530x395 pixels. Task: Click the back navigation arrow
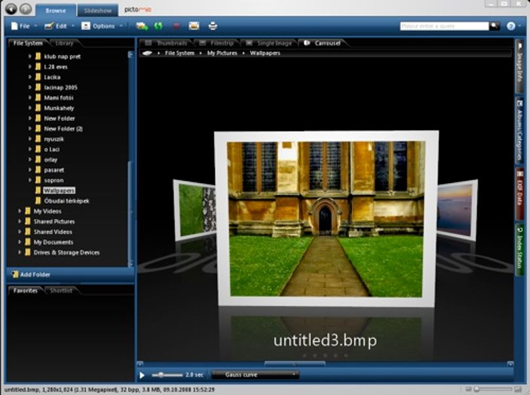tap(11, 9)
